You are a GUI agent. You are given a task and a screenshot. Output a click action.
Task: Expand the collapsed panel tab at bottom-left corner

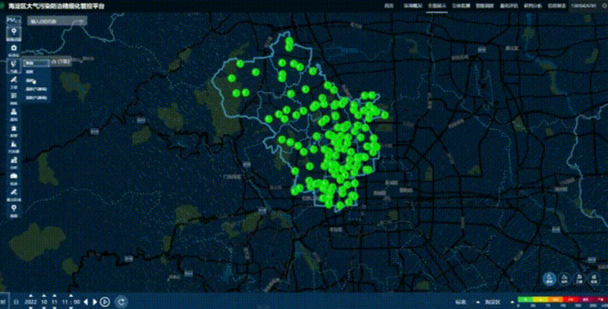(4, 302)
